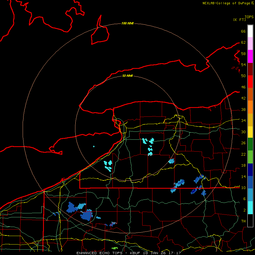Click the '6' legend value
The height and width of the screenshot is (255, 255).
(245, 199)
